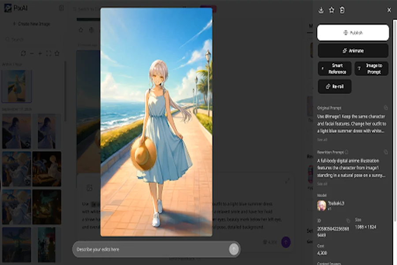The height and width of the screenshot is (265, 397).
Task: Toggle the sidebar collapse icon
Action: coord(61,8)
